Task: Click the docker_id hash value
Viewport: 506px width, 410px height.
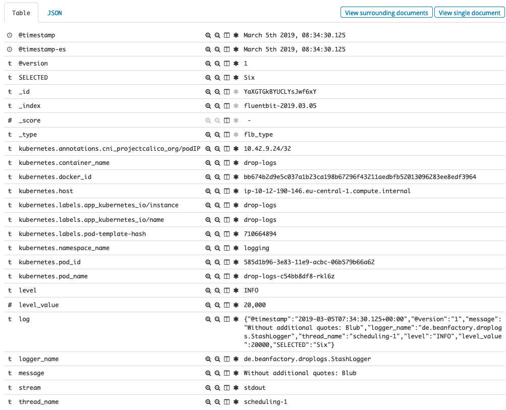Action: pos(360,177)
